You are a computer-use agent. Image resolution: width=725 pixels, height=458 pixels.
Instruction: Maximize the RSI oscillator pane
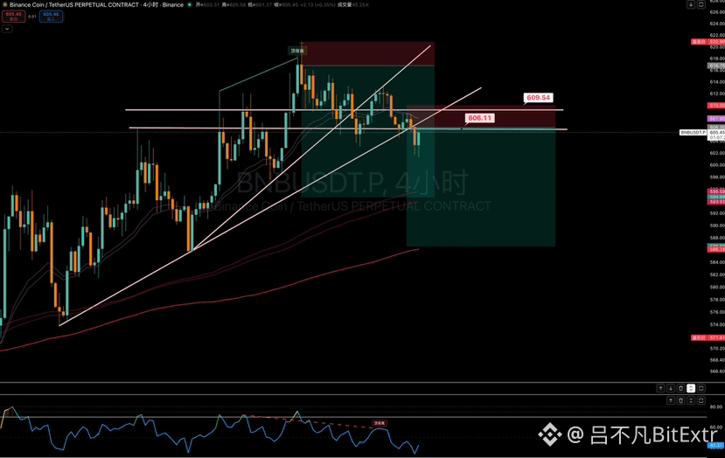point(701,400)
